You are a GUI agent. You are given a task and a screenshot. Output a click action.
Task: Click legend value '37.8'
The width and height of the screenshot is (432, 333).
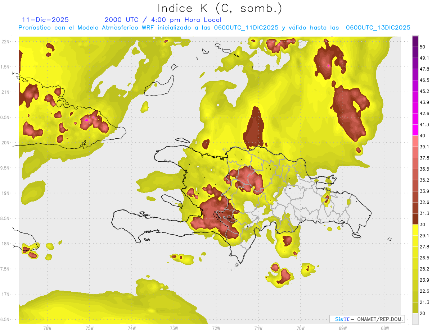pos(424,158)
